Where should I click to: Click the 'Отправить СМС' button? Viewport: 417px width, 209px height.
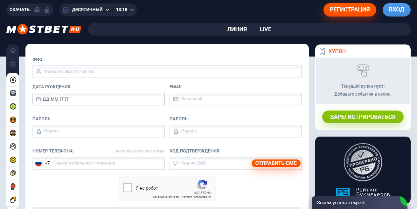click(x=276, y=163)
